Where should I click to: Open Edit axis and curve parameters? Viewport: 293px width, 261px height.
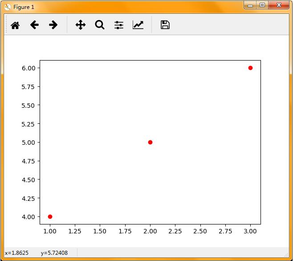click(138, 25)
